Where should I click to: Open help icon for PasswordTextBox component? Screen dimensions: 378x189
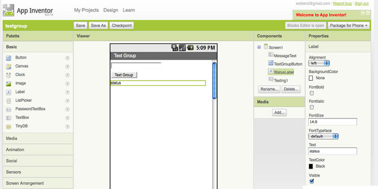click(68, 109)
